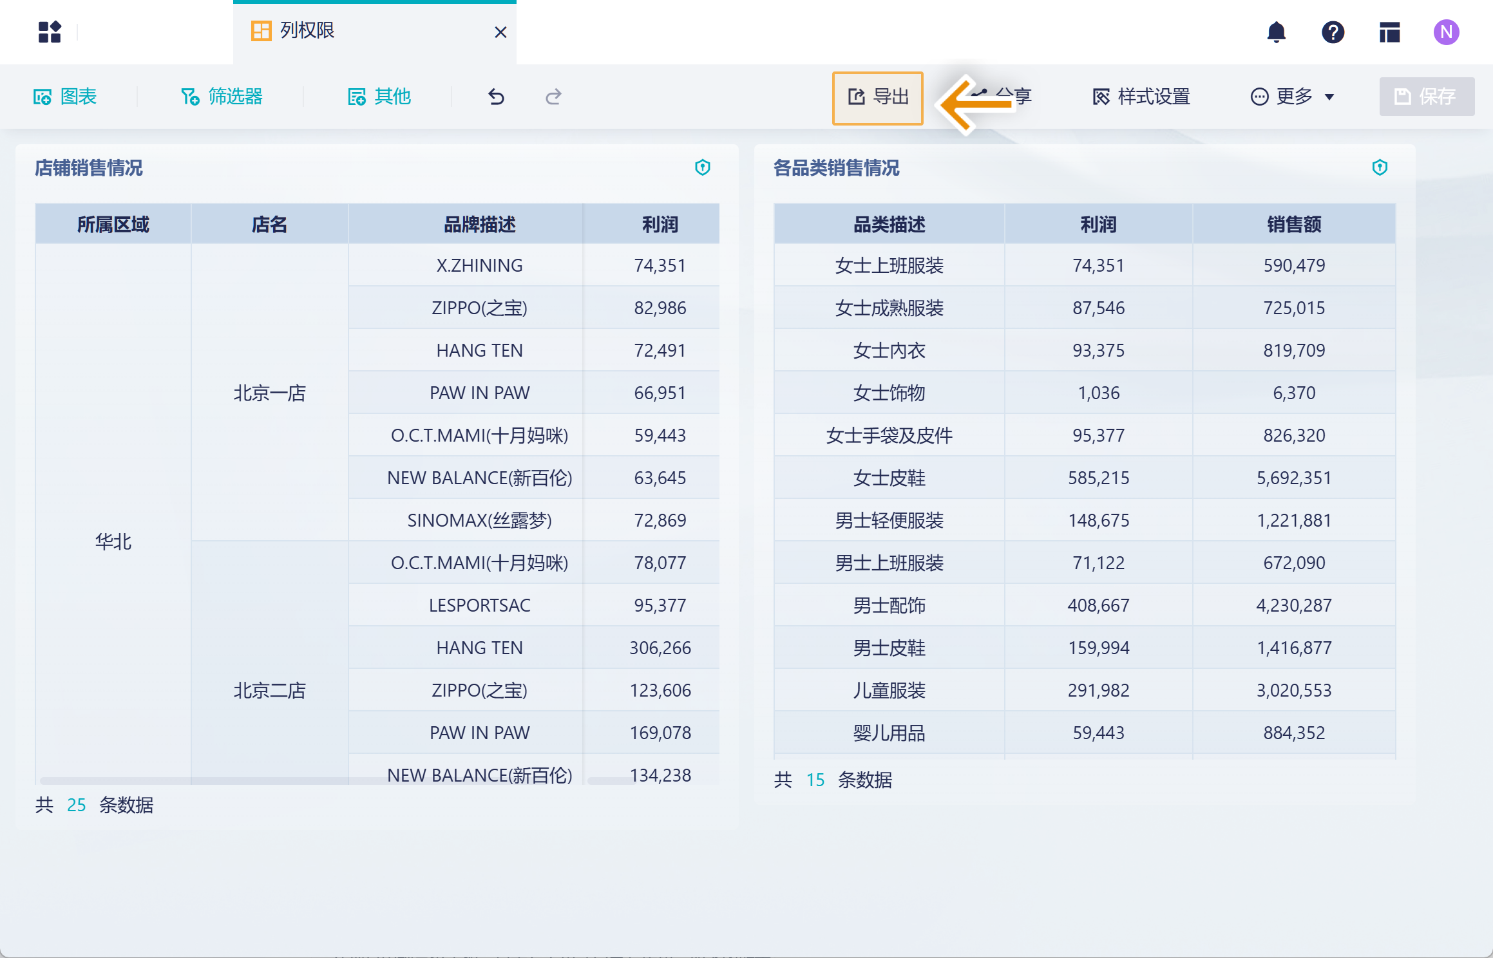Click horizontal scrollbar of store sales table
This screenshot has height=958, width=1493.
[213, 780]
